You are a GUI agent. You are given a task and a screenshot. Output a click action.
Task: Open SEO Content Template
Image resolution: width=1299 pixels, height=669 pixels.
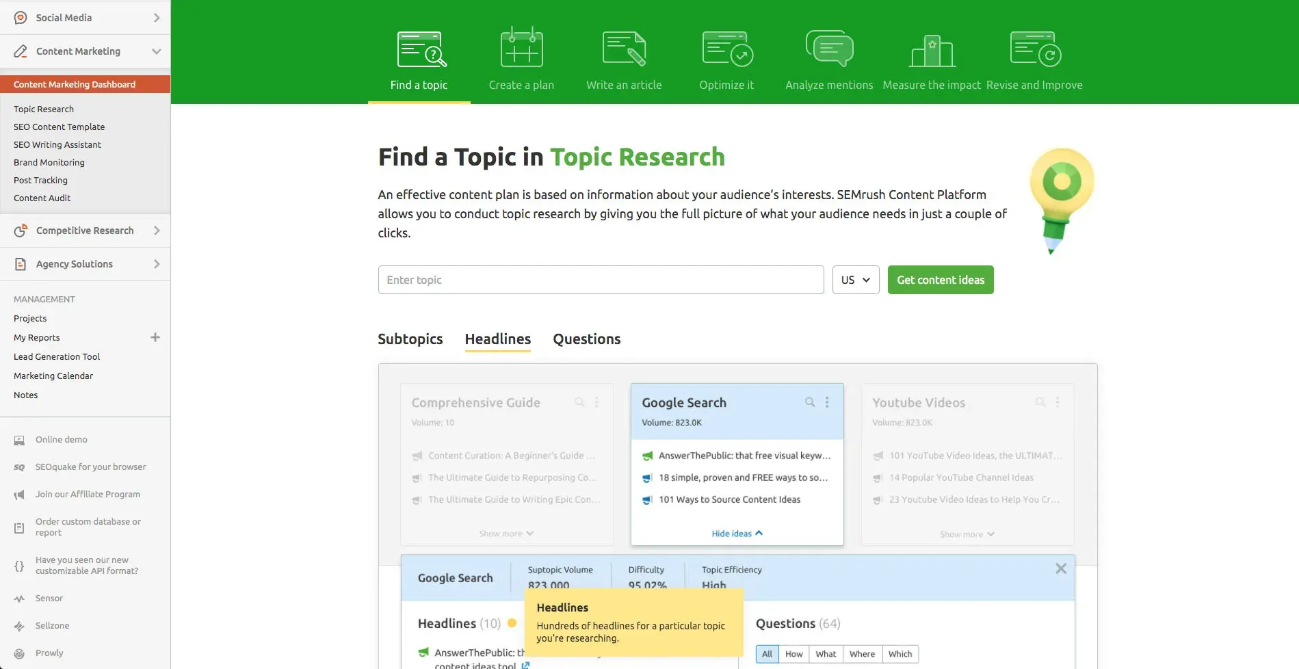pos(60,127)
